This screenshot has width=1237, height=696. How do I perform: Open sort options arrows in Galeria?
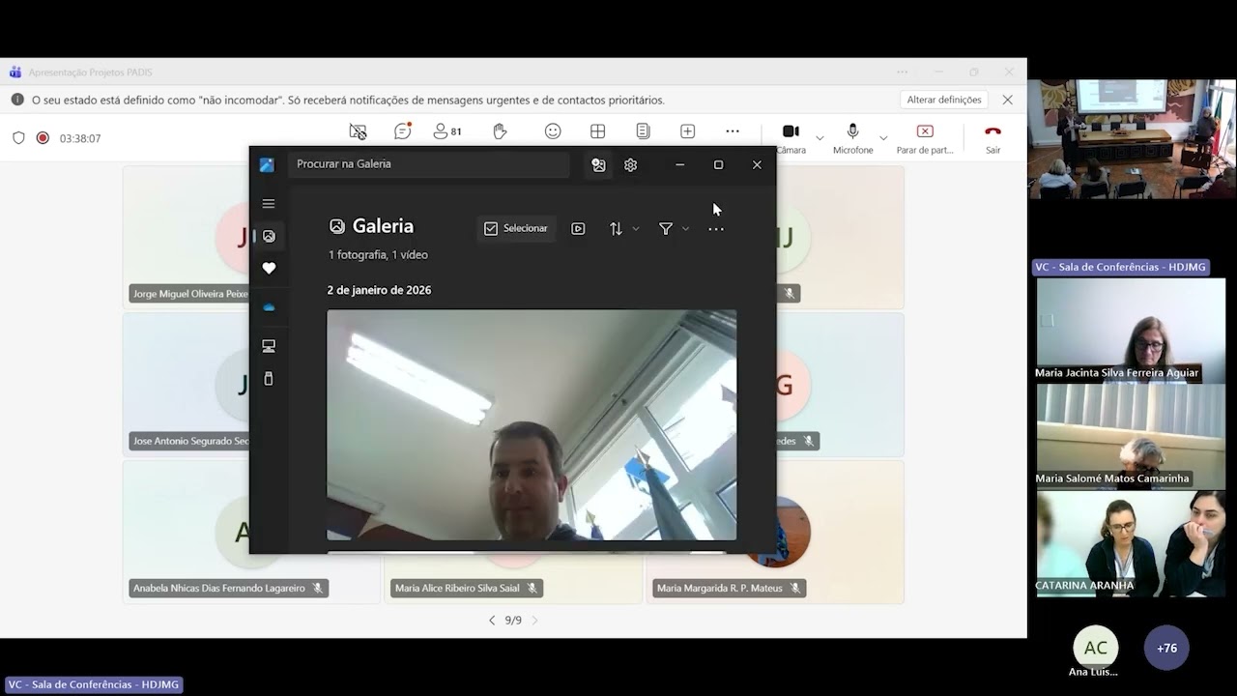(x=623, y=229)
